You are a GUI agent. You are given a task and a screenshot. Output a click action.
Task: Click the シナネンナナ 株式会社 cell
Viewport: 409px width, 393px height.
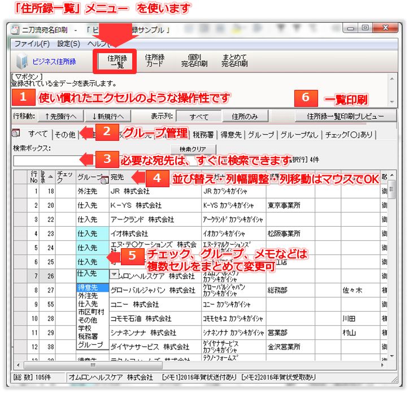155,332
